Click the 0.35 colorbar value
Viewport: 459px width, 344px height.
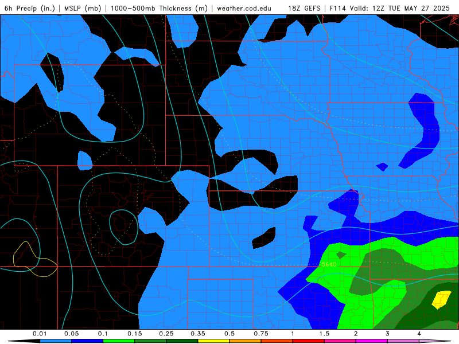pyautogui.click(x=198, y=334)
